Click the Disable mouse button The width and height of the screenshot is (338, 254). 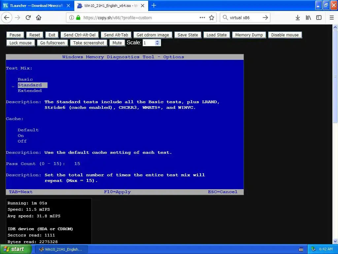[x=285, y=35]
